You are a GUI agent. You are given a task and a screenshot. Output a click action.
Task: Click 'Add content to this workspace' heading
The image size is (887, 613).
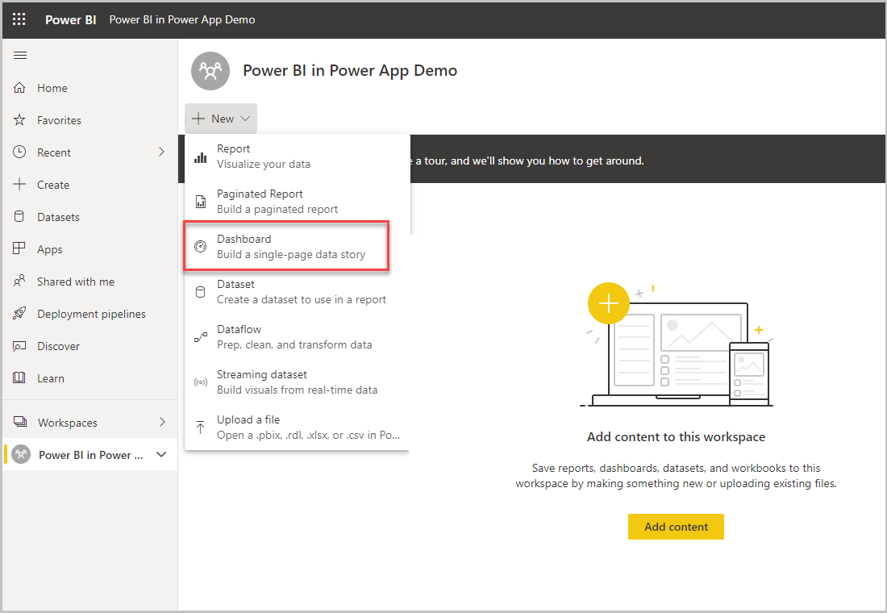tap(676, 437)
